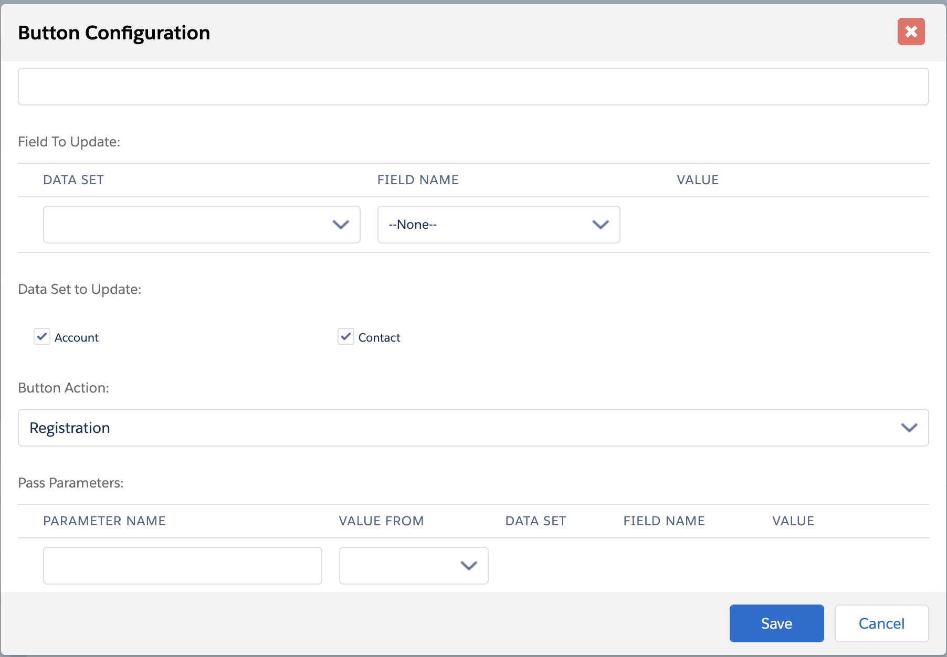This screenshot has width=947, height=657.
Task: Close the Button Configuration dialog with the red X
Action: point(911,32)
